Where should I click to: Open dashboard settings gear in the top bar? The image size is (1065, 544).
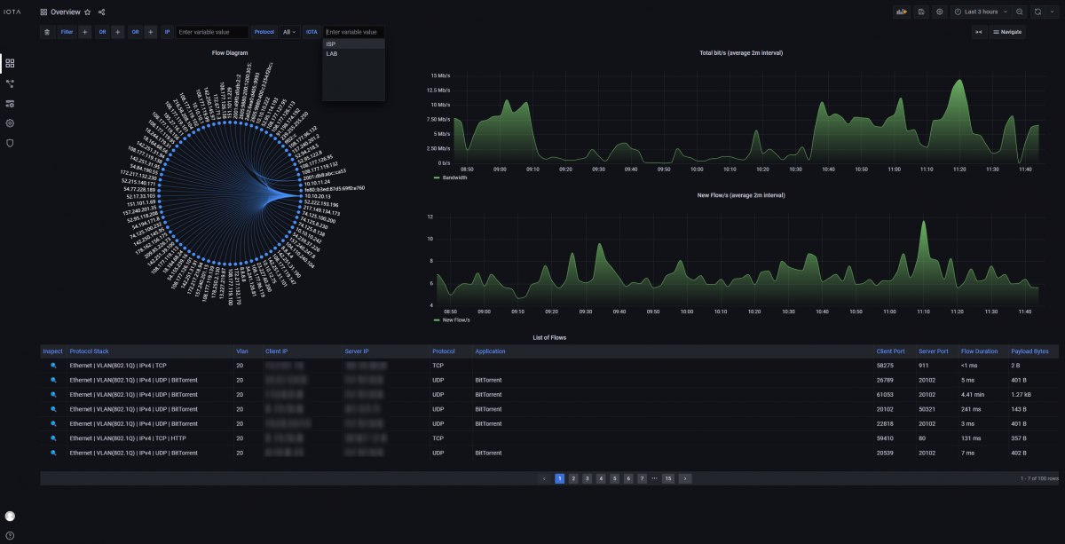(x=940, y=12)
